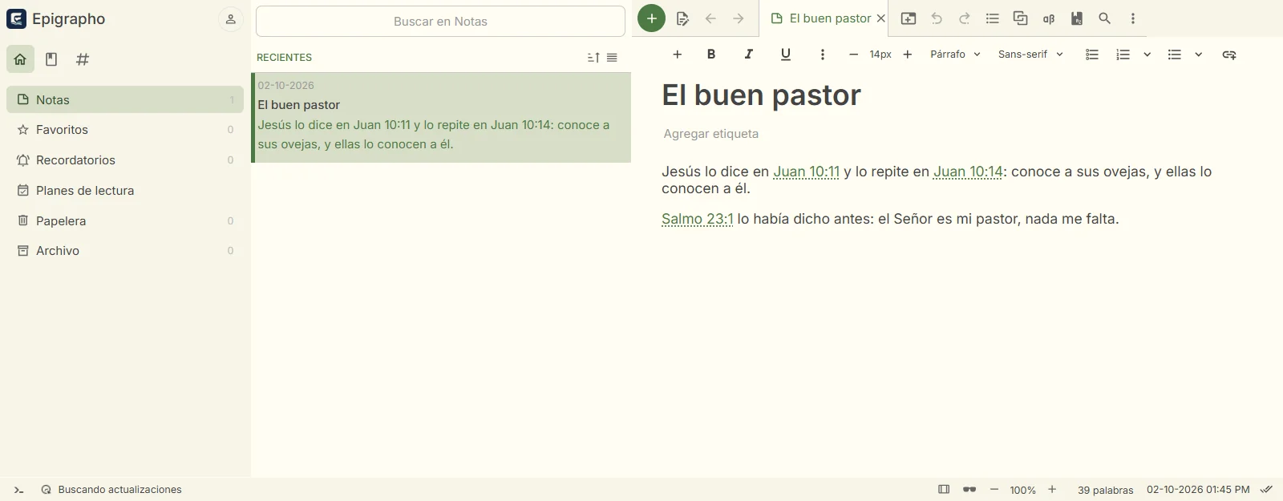Click the 39 palabras word count
This screenshot has height=501, width=1283.
[x=1105, y=490]
